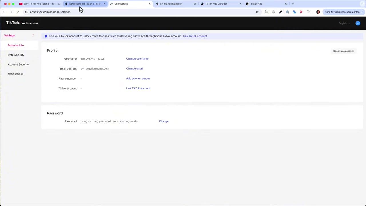Open the Extensions puzzle piece menu
366x206 pixels.
(x=308, y=12)
